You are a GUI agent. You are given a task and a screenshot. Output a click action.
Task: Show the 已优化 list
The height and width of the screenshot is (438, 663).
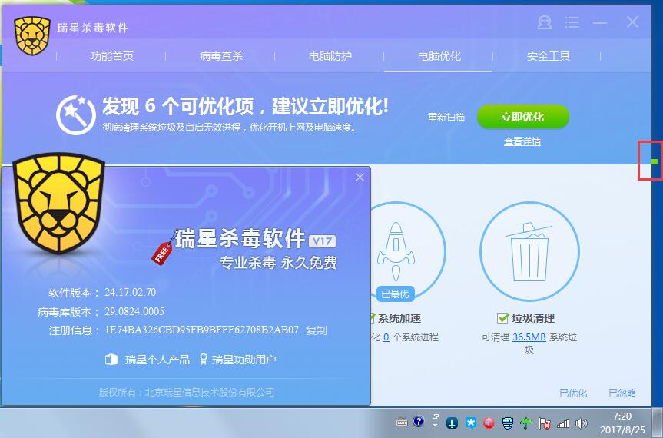coord(573,393)
